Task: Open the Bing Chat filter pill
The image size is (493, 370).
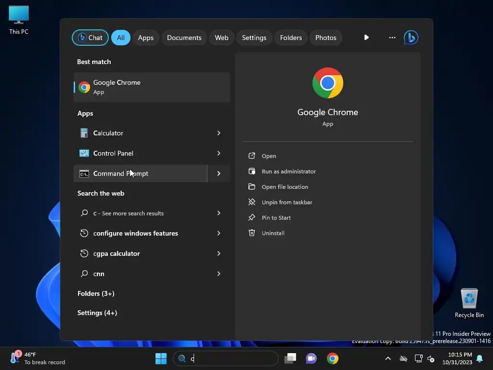Action: pos(90,38)
